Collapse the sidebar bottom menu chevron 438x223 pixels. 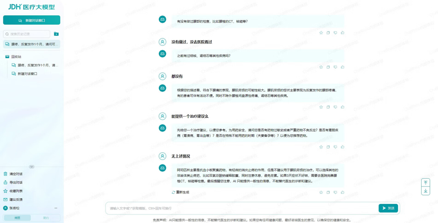pos(32,167)
